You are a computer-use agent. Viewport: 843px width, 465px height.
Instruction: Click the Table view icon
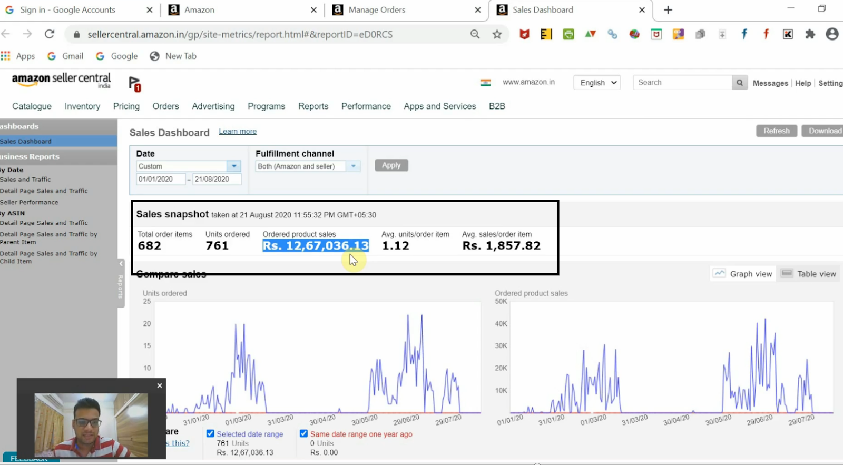tap(787, 273)
